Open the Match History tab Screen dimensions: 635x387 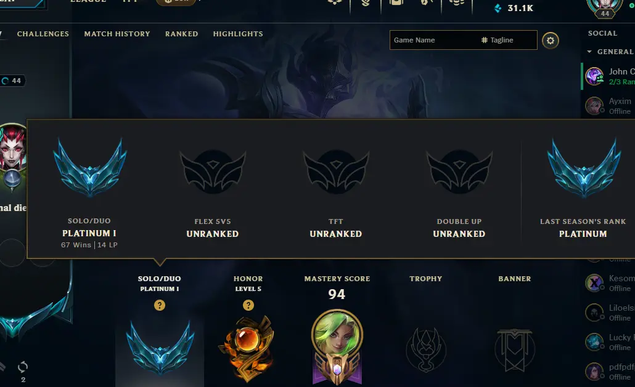coord(117,34)
